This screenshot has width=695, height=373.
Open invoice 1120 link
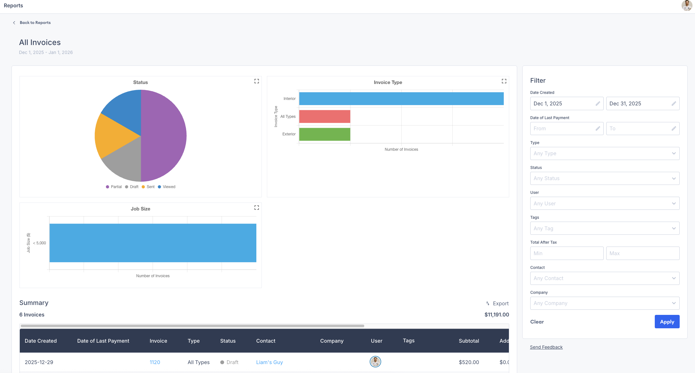(155, 362)
